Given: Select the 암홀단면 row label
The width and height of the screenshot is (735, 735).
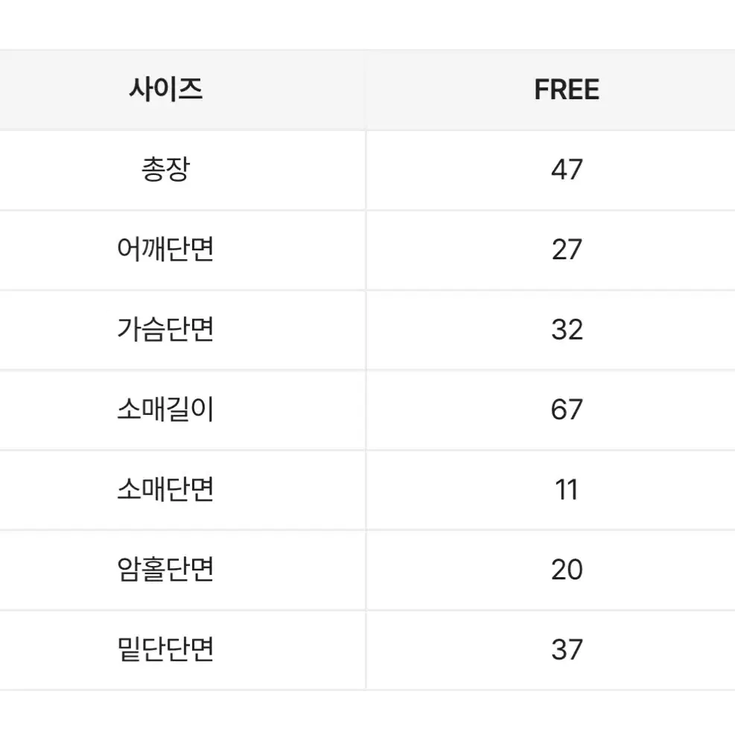Looking at the screenshot, I should [165, 570].
